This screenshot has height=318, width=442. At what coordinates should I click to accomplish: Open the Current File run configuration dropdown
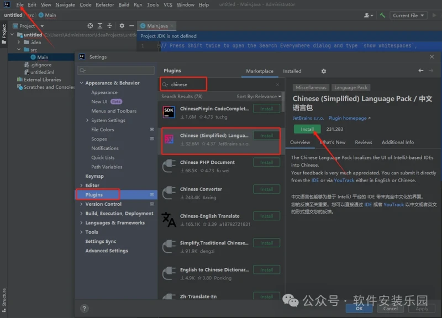[x=408, y=15]
